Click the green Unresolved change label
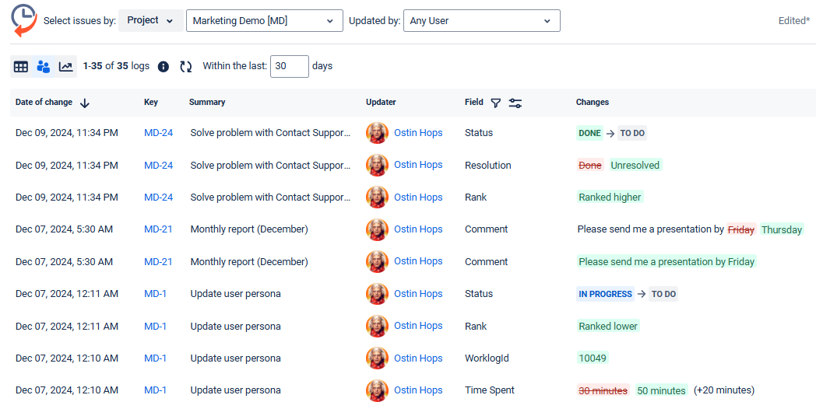Image resolution: width=816 pixels, height=409 pixels. [x=635, y=166]
